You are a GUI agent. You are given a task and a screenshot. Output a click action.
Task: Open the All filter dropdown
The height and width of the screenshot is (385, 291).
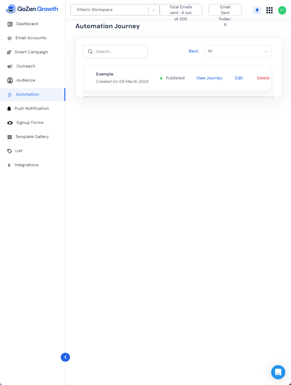[x=238, y=51]
